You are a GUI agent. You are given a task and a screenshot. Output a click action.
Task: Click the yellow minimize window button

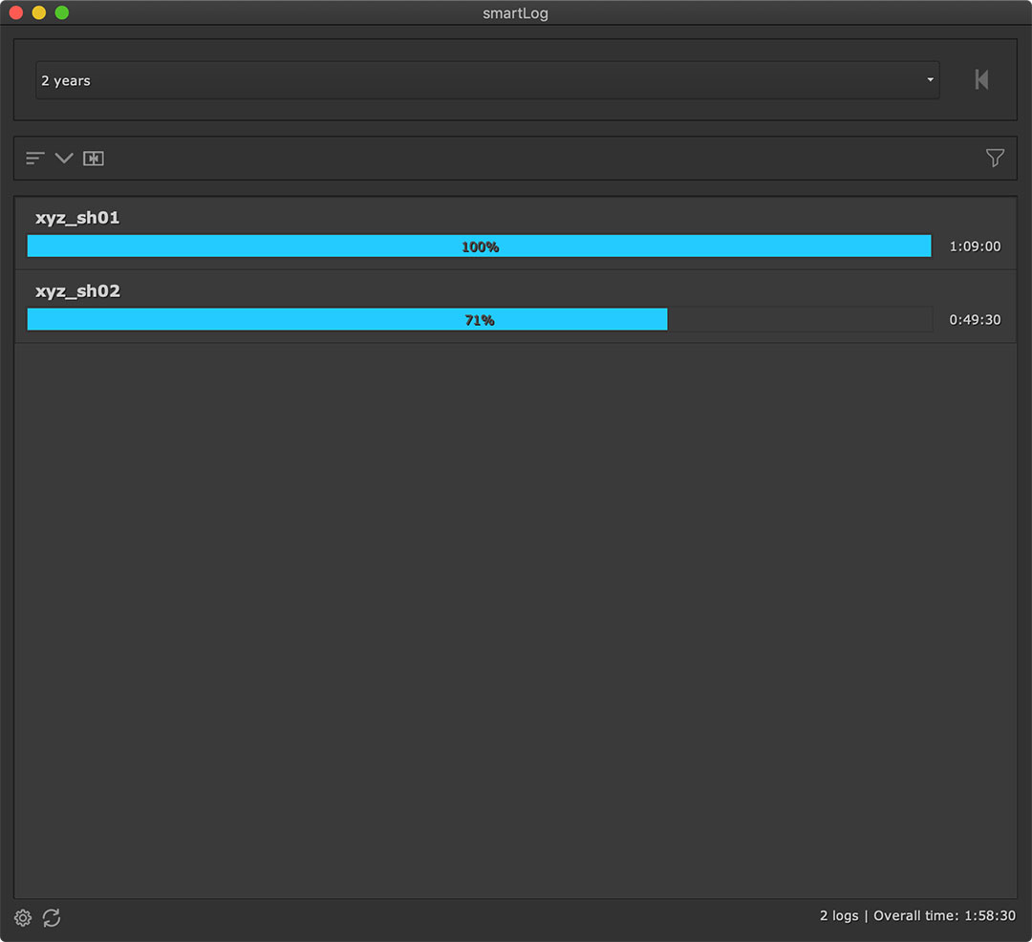39,13
